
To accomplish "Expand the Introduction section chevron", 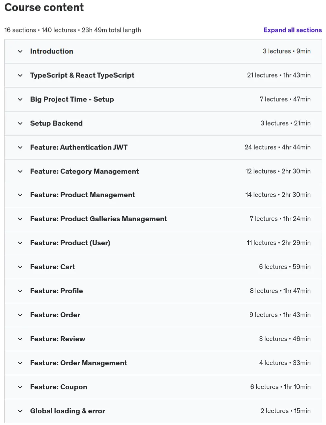I will [x=20, y=52].
